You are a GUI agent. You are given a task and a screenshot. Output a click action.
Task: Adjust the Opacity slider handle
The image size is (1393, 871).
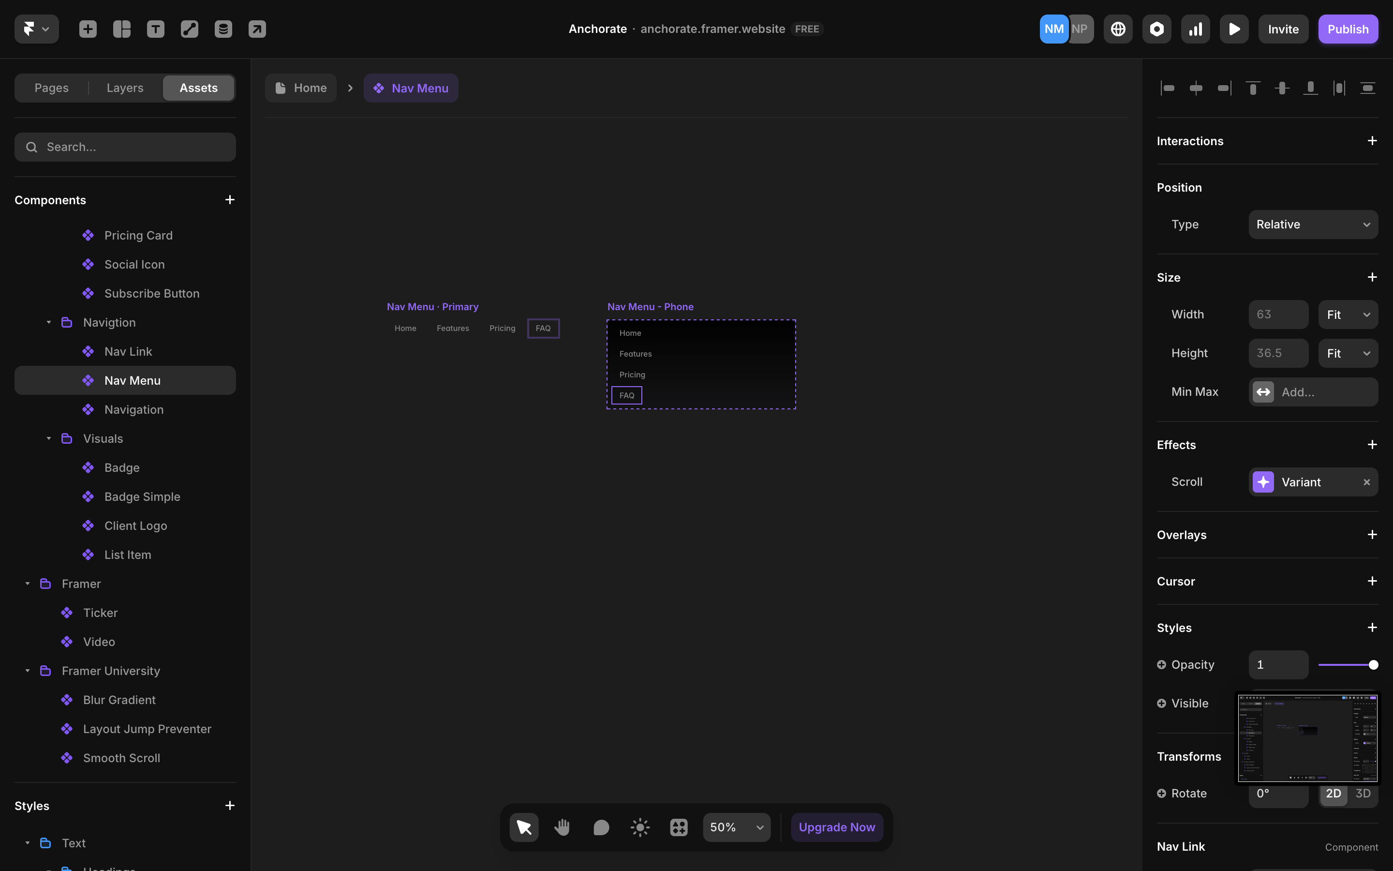(x=1374, y=665)
